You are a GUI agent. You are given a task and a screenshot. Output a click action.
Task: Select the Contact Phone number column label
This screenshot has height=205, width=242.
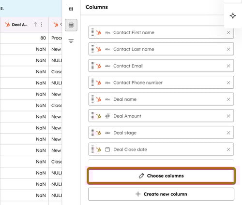coord(138,82)
